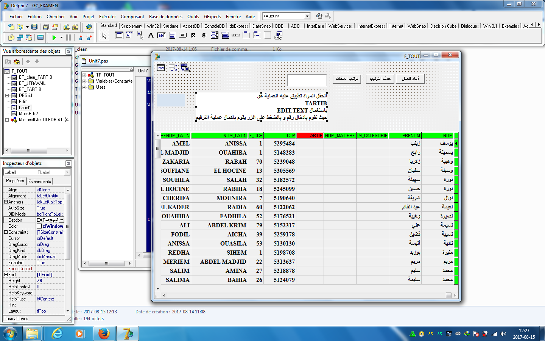The width and height of the screenshot is (545, 341).
Task: Toggle between form and unit view
Action: [x=29, y=38]
